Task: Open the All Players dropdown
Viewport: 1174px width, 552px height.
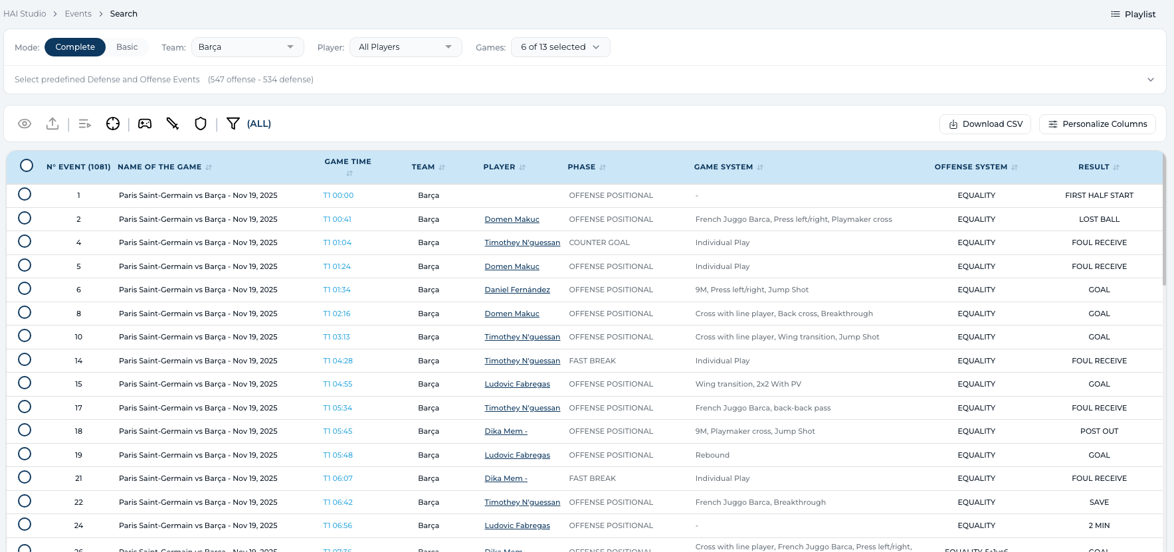Action: tap(405, 47)
